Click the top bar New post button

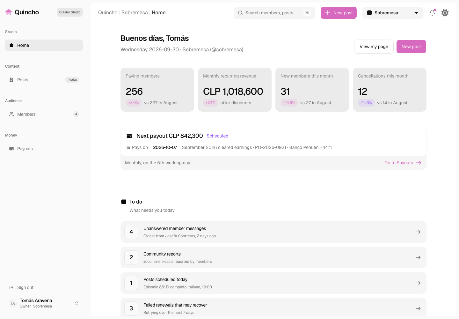point(339,13)
